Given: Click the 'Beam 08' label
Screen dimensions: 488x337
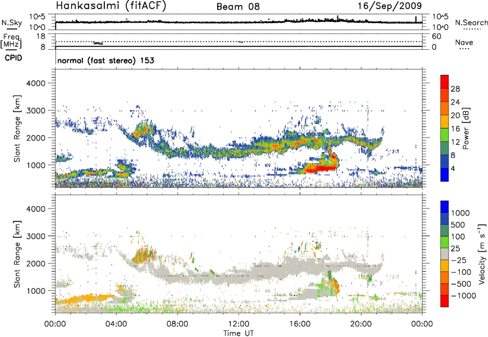Looking at the screenshot, I should [238, 7].
